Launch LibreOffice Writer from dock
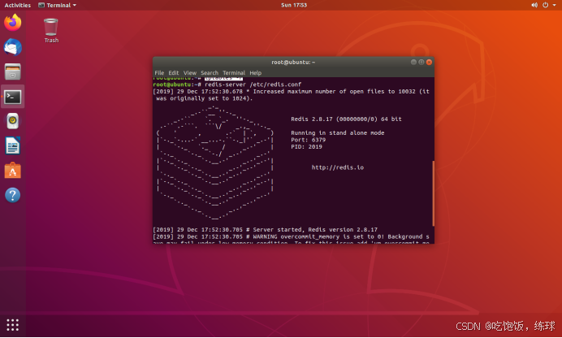 pyautogui.click(x=12, y=146)
